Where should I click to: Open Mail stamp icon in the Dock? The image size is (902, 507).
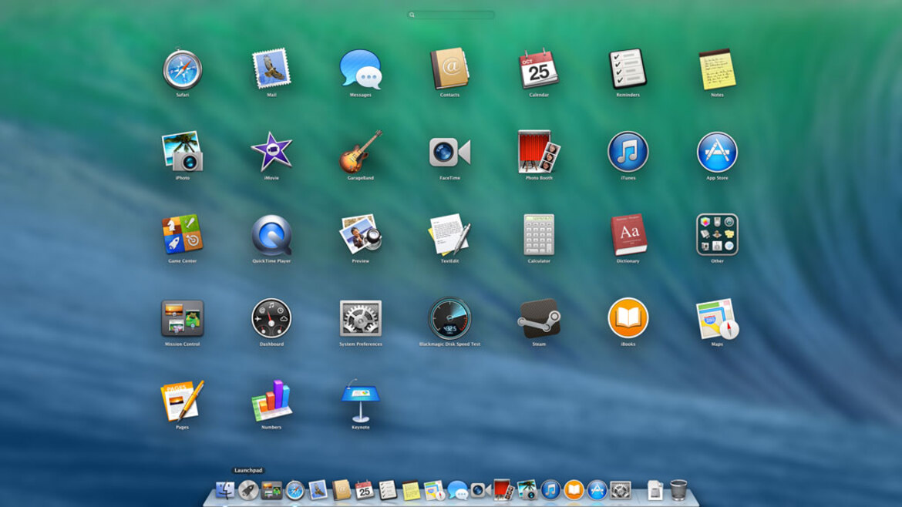pyautogui.click(x=318, y=490)
